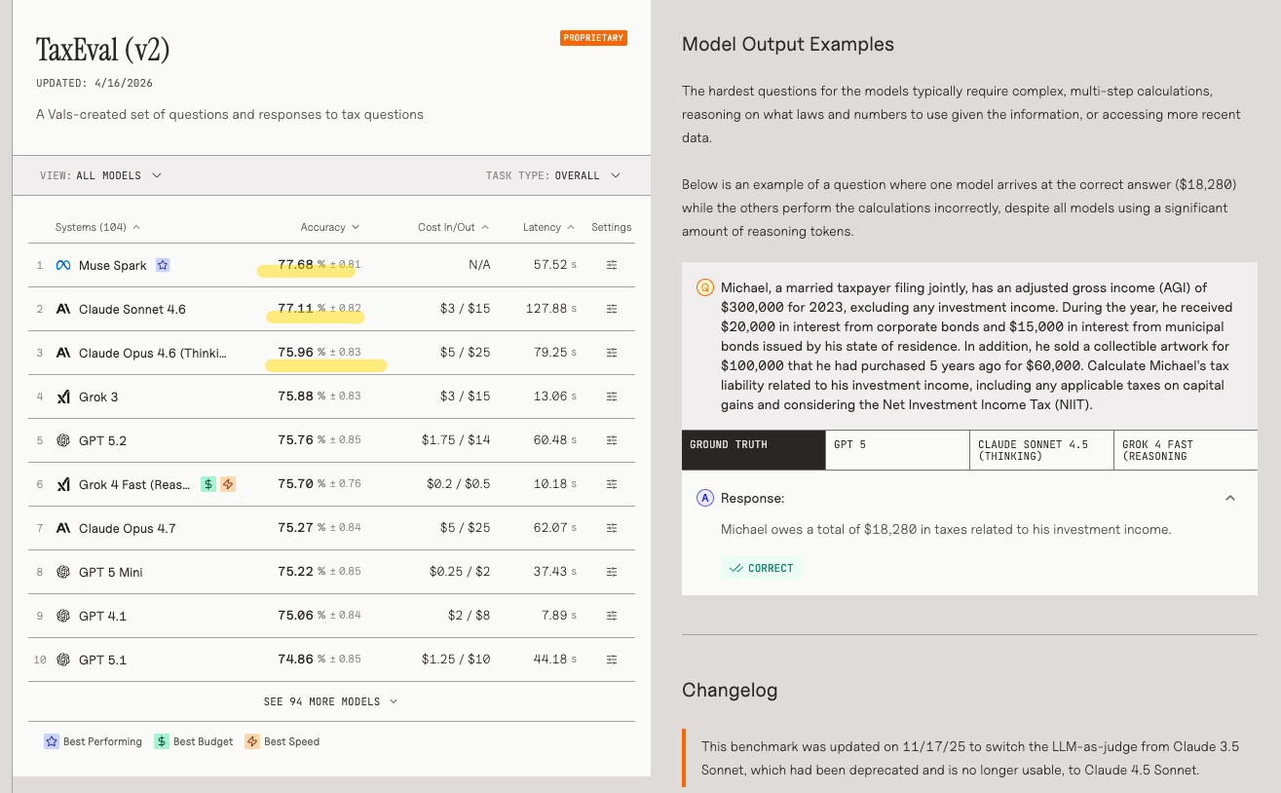Click the xAI logo beside Grok 3
Image resolution: width=1281 pixels, height=793 pixels.
[63, 396]
